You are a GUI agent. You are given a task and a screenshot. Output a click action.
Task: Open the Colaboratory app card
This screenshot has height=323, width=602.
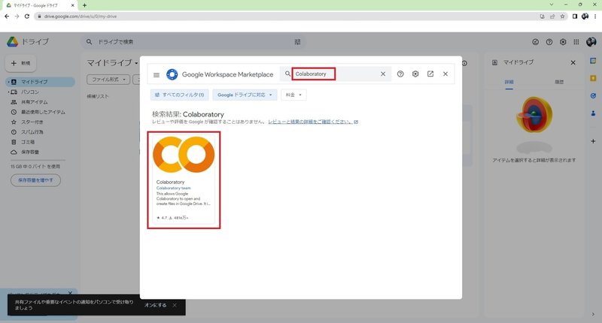[184, 180]
